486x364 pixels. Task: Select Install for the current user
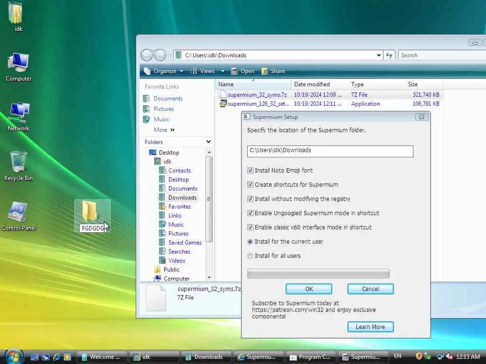pyautogui.click(x=250, y=241)
